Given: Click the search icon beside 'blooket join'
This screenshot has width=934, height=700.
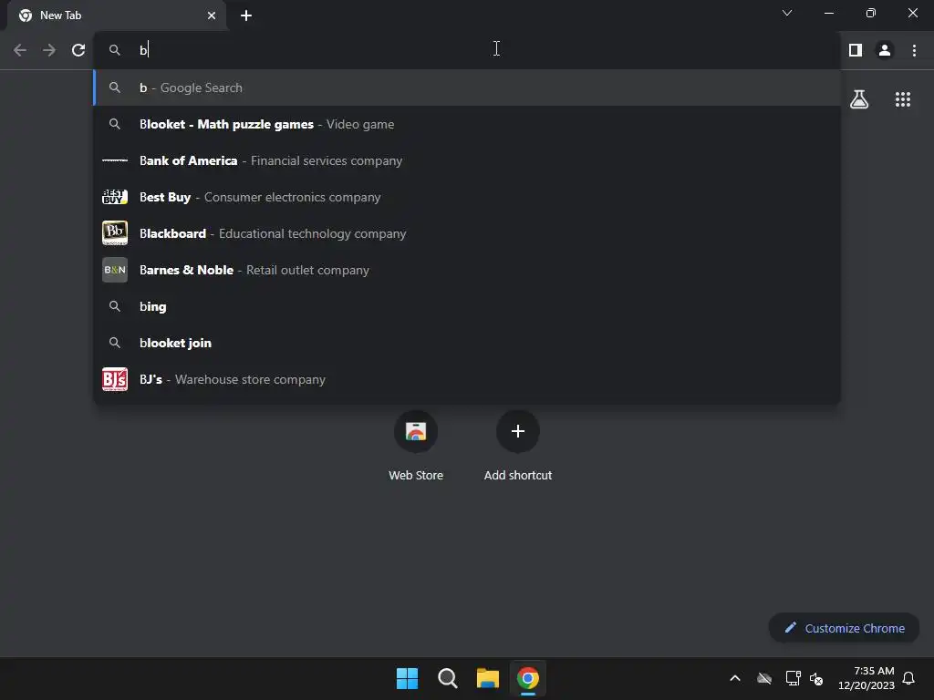Looking at the screenshot, I should click(x=115, y=343).
